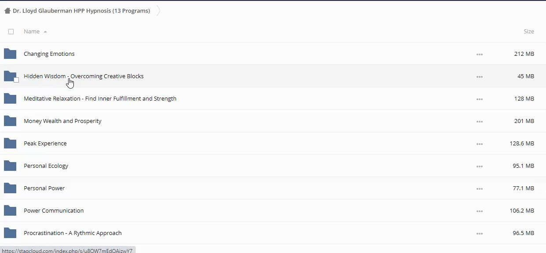
Task: Open the Changing Emotions folder icon
Action: (x=10, y=54)
